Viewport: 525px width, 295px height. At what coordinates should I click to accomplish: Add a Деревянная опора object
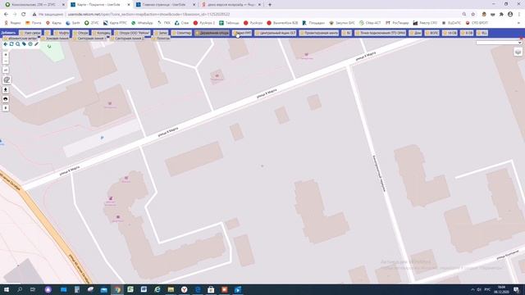[212, 33]
